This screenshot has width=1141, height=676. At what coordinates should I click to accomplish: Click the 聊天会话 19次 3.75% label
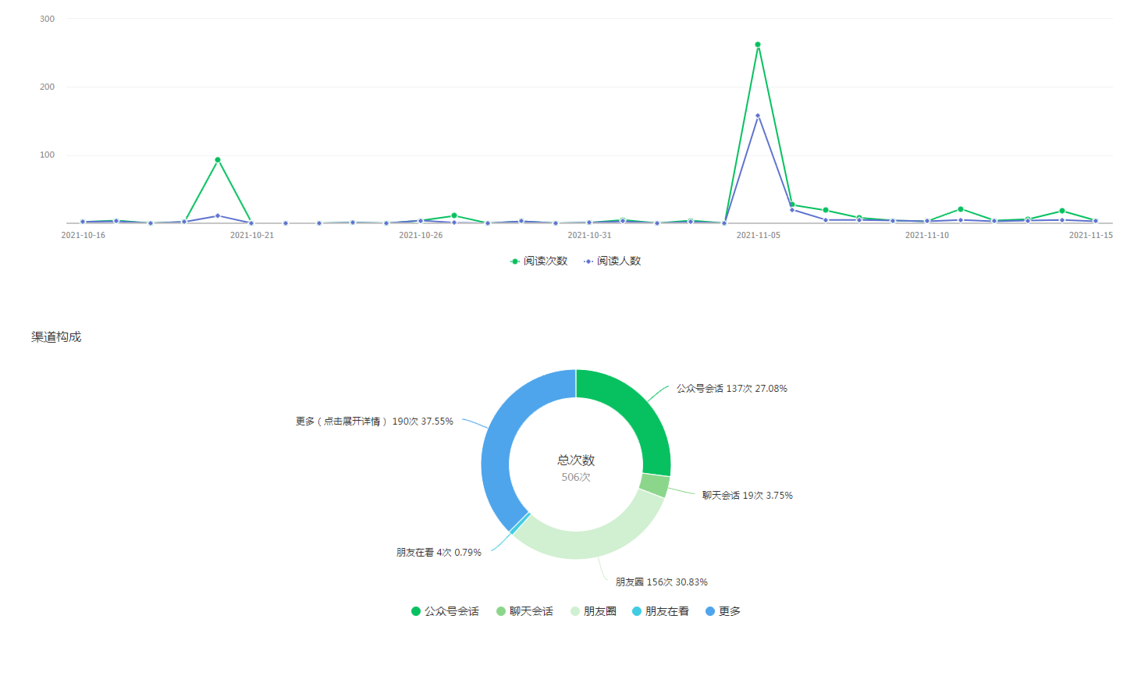tap(747, 496)
